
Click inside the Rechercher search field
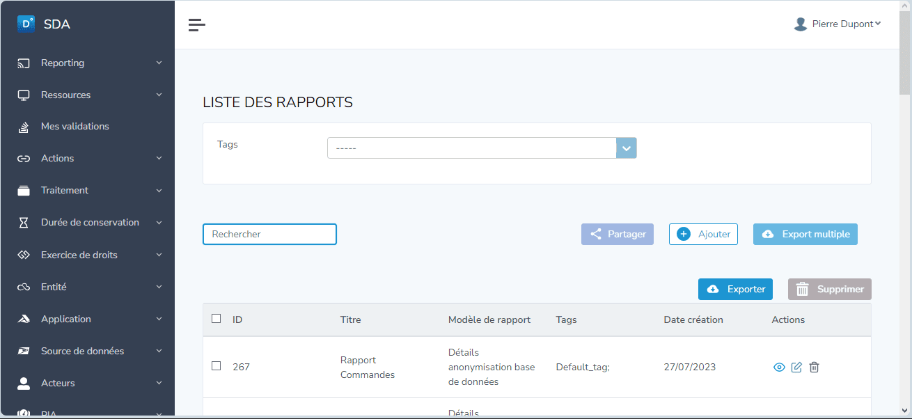[x=269, y=234]
